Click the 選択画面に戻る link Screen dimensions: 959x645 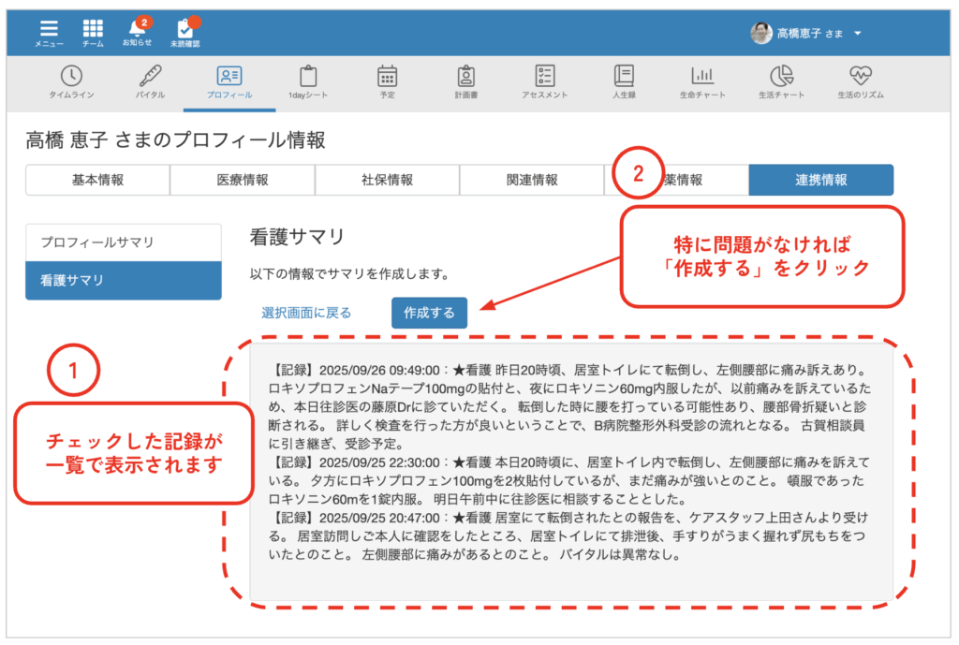click(x=306, y=313)
